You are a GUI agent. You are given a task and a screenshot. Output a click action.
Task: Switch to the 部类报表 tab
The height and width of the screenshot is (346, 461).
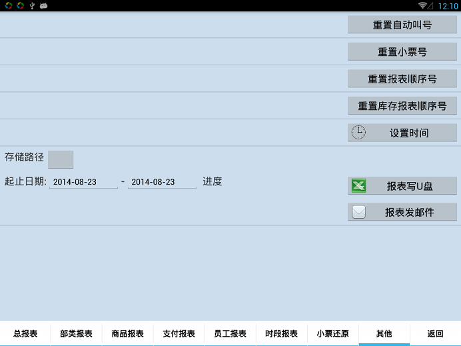[77, 333]
